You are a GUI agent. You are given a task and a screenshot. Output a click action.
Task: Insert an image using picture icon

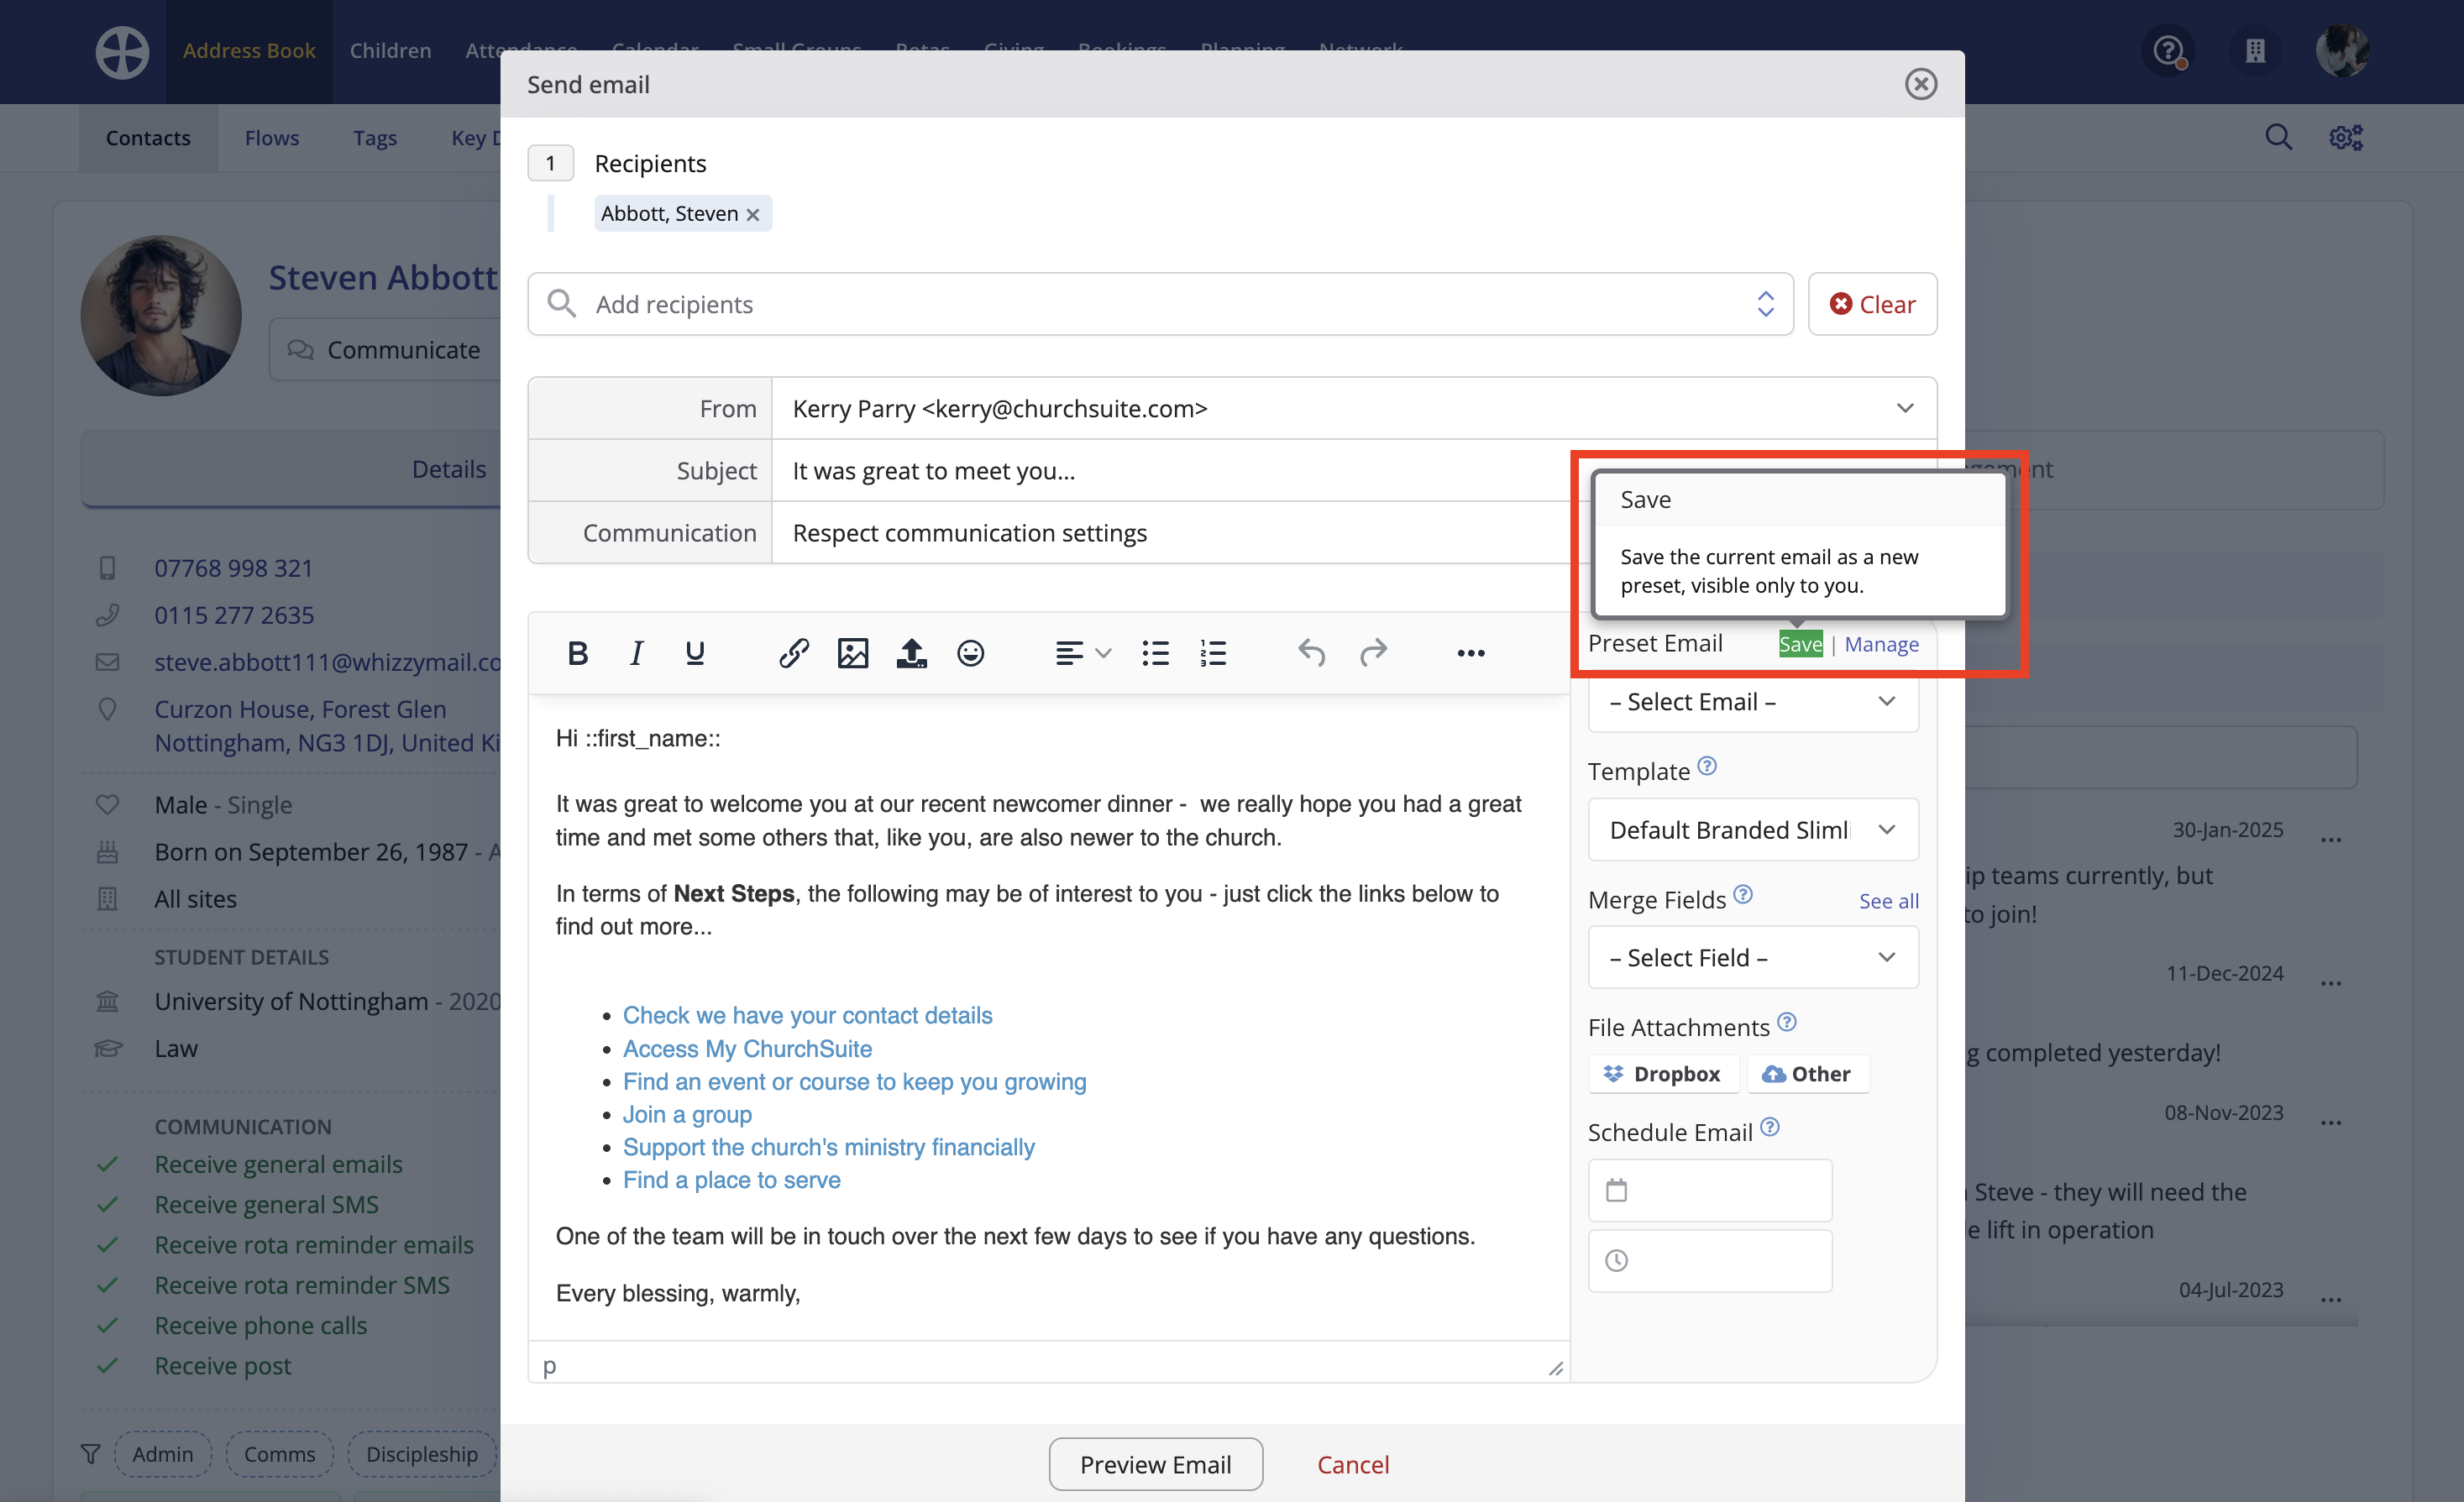[x=852, y=653]
